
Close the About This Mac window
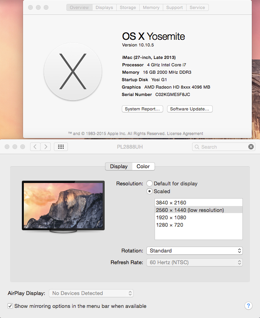tap(30, 7)
